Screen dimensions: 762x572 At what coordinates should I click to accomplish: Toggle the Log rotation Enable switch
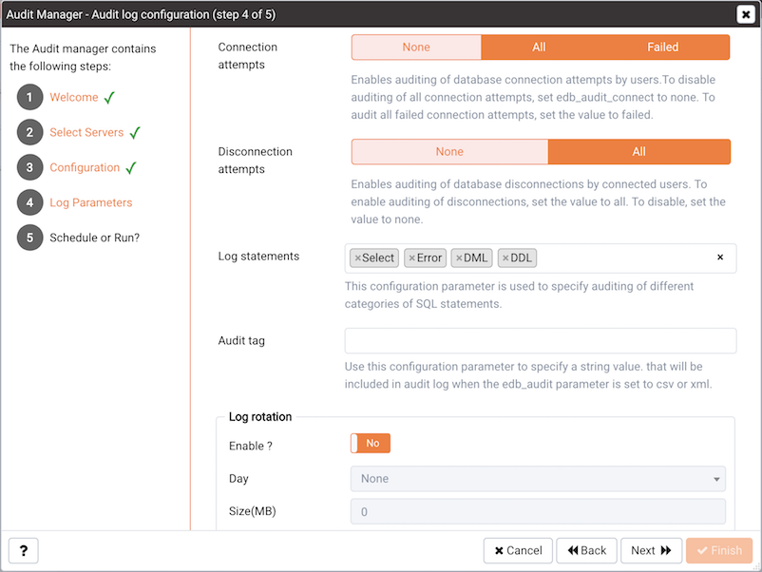pyautogui.click(x=371, y=443)
